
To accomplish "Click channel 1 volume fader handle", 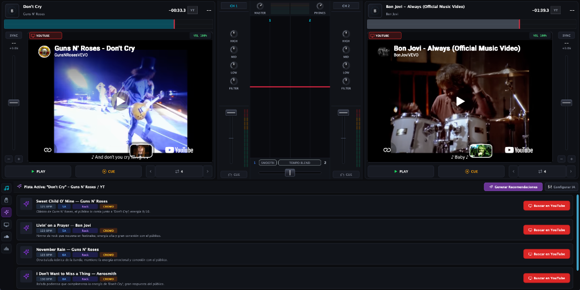I will point(231,112).
